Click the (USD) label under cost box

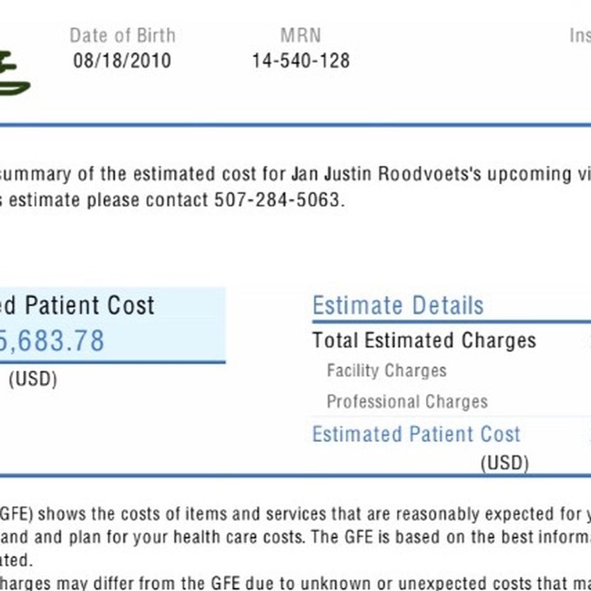(x=33, y=379)
